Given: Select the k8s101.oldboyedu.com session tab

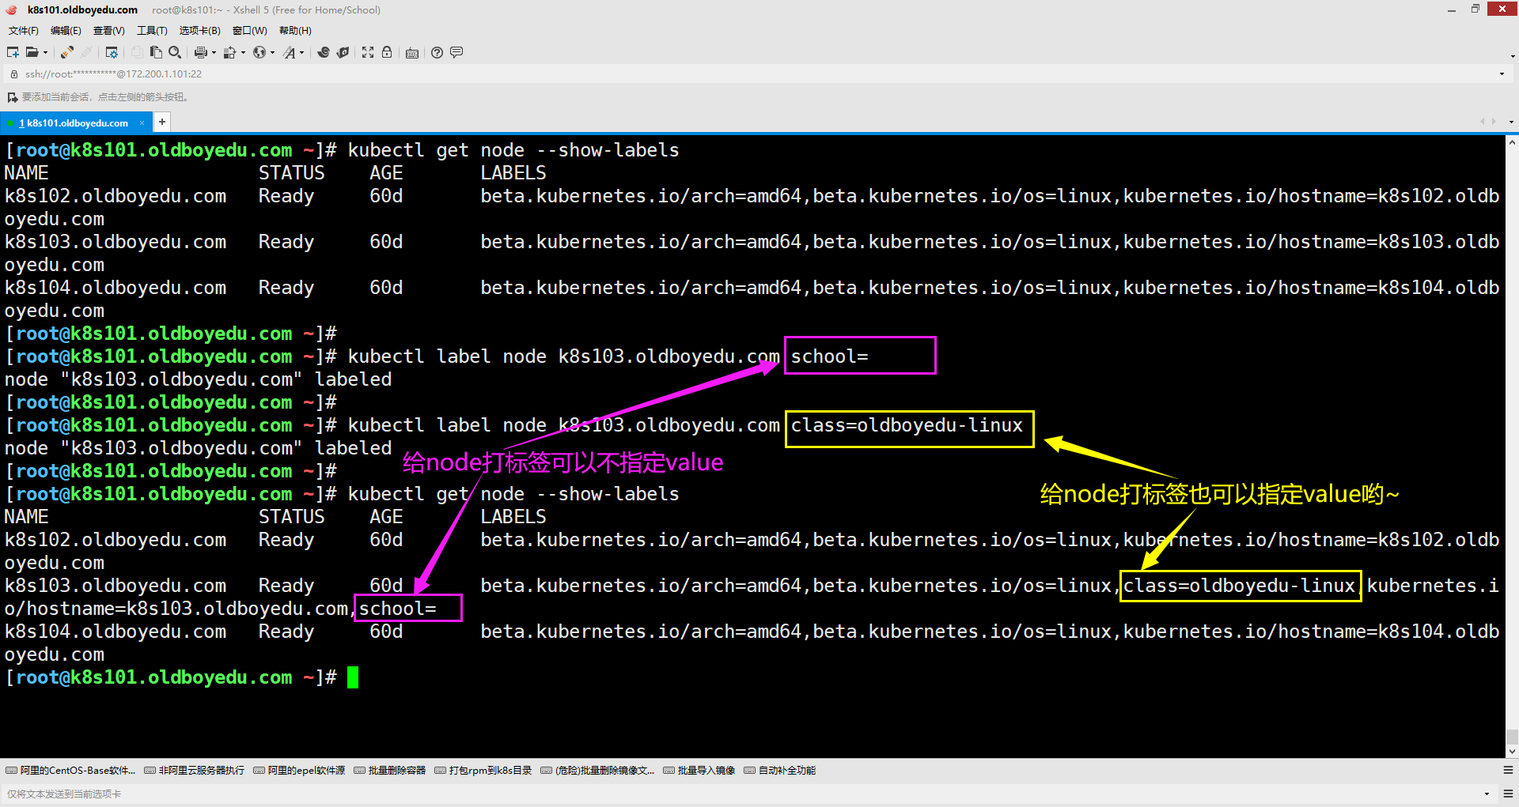Looking at the screenshot, I should coord(77,123).
